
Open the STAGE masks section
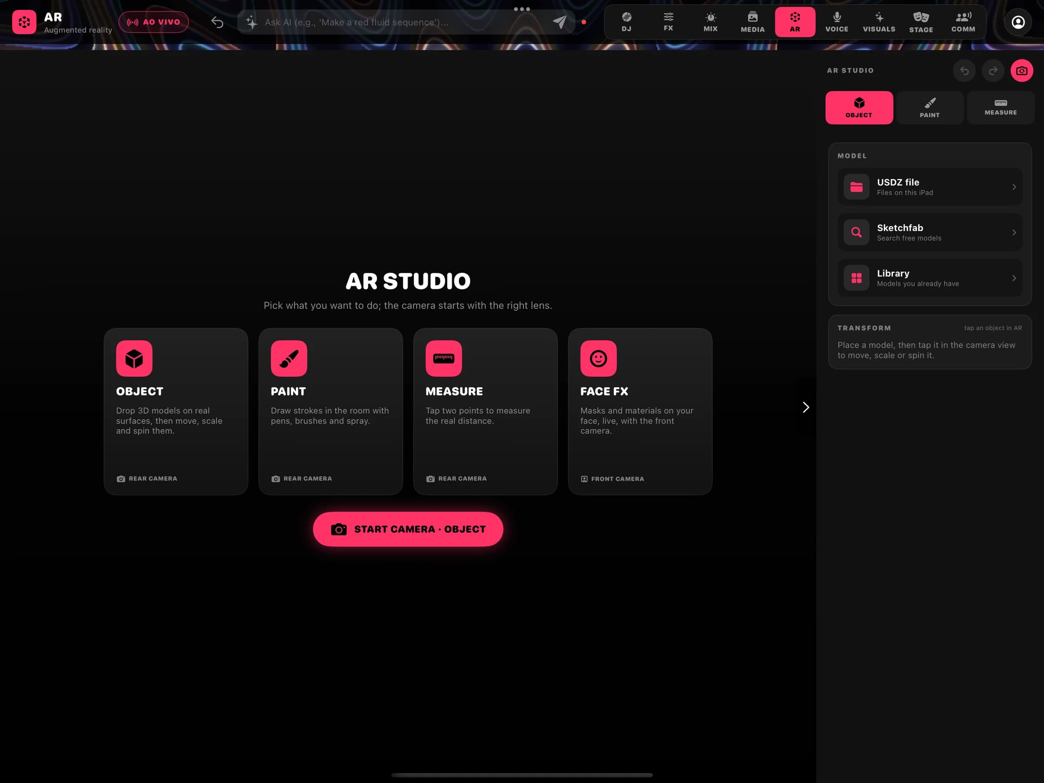click(x=921, y=22)
